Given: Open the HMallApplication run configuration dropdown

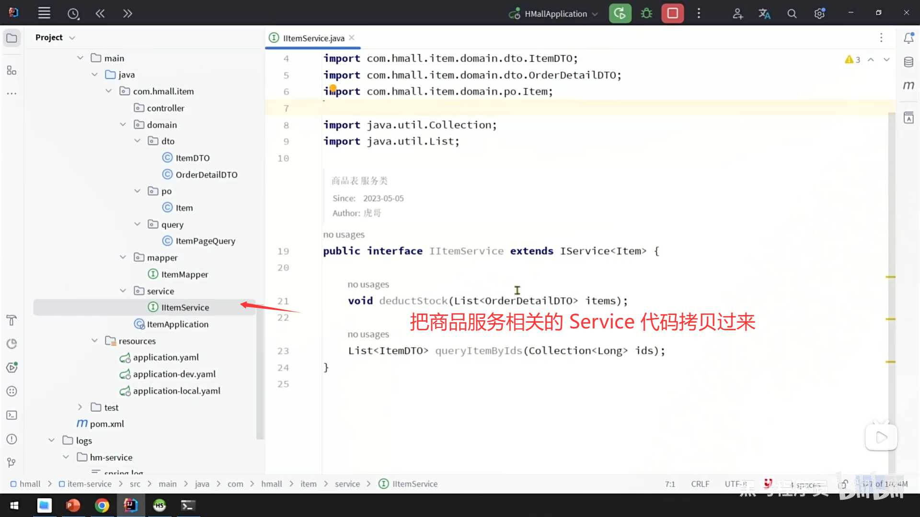Looking at the screenshot, I should [556, 14].
